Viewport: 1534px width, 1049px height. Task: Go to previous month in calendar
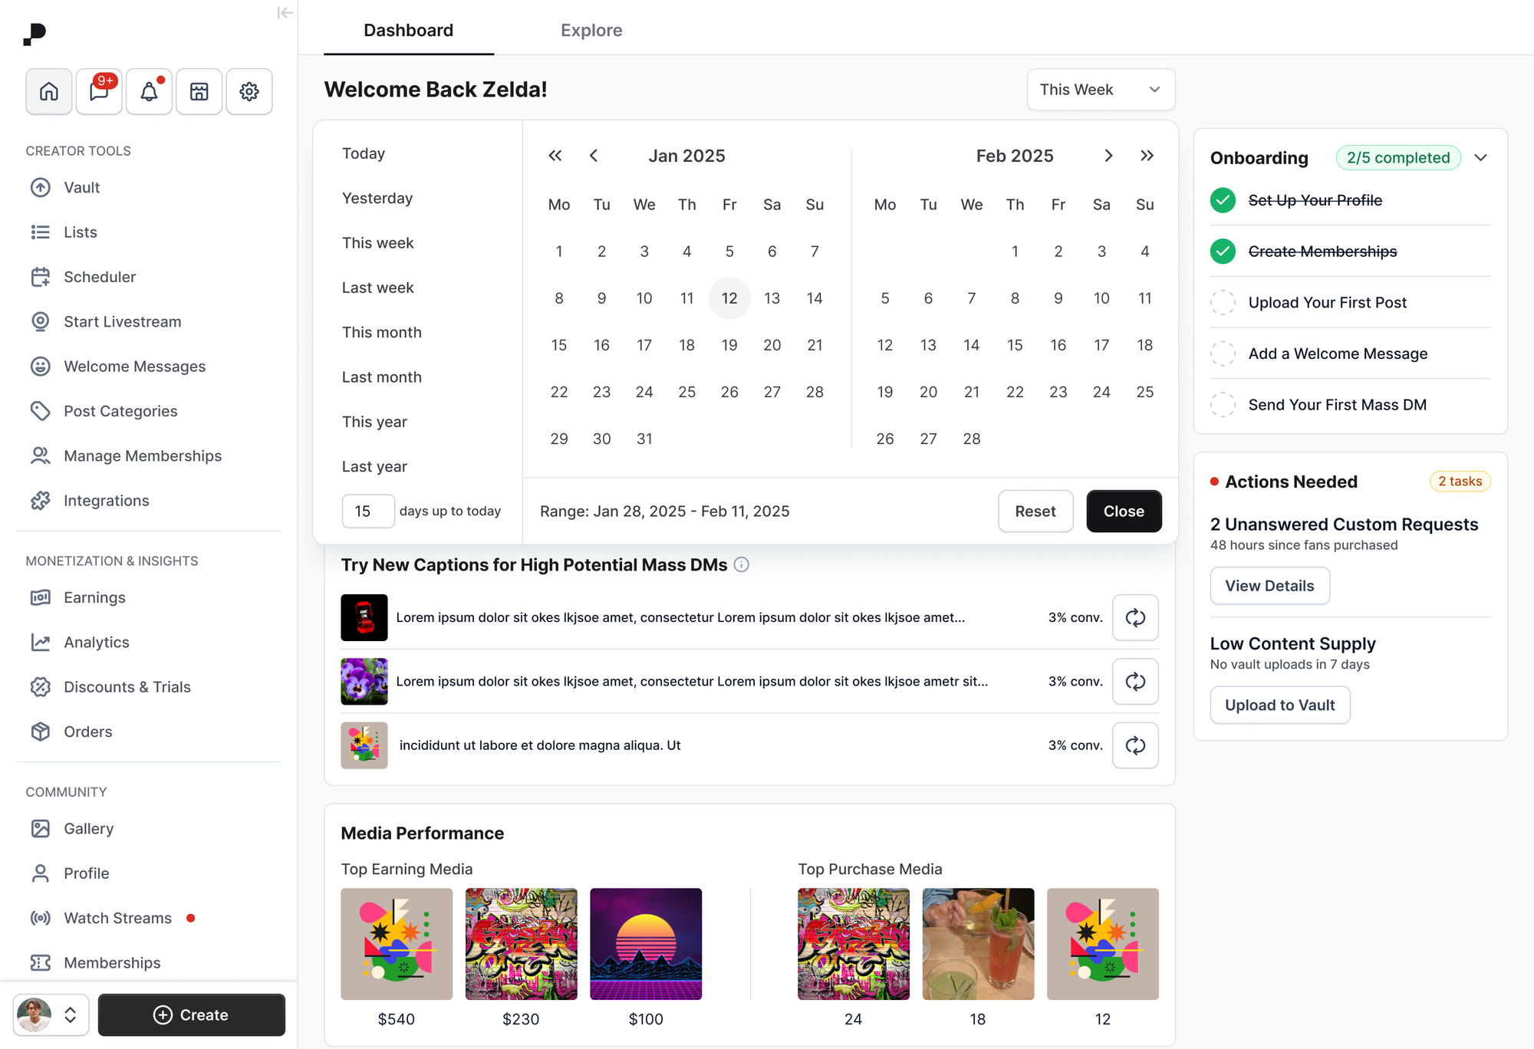(594, 156)
